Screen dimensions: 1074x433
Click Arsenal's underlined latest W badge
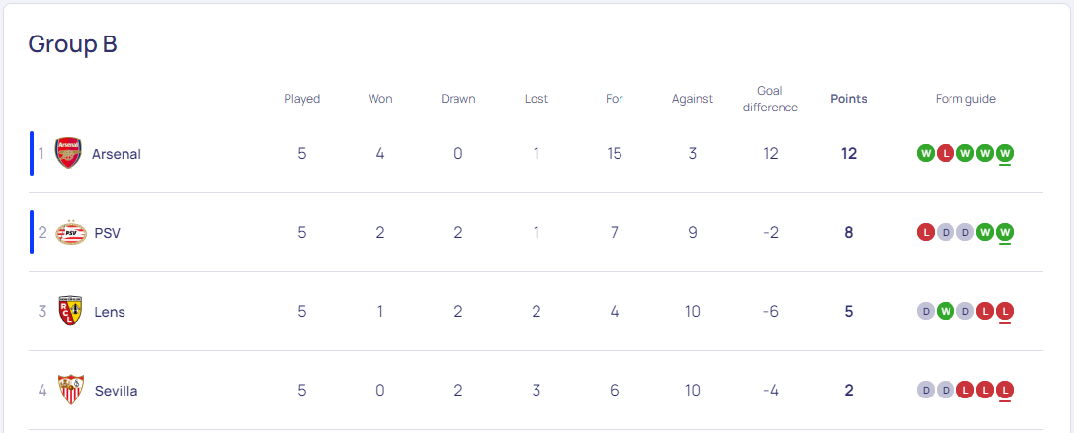(x=1005, y=153)
